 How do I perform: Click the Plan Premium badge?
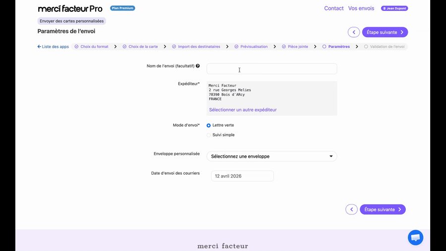[122, 8]
